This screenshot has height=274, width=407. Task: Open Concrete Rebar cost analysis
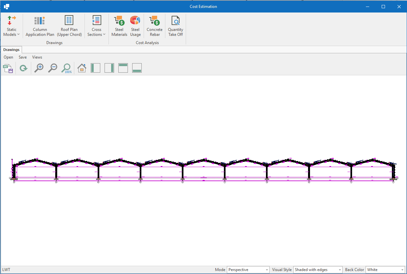pyautogui.click(x=155, y=26)
